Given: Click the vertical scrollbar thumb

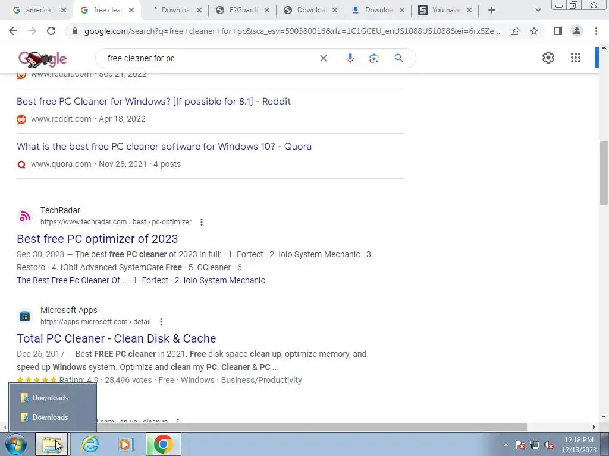Looking at the screenshot, I should click(x=604, y=173).
